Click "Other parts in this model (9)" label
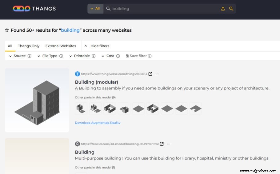The image size is (280, 174). coord(95,97)
